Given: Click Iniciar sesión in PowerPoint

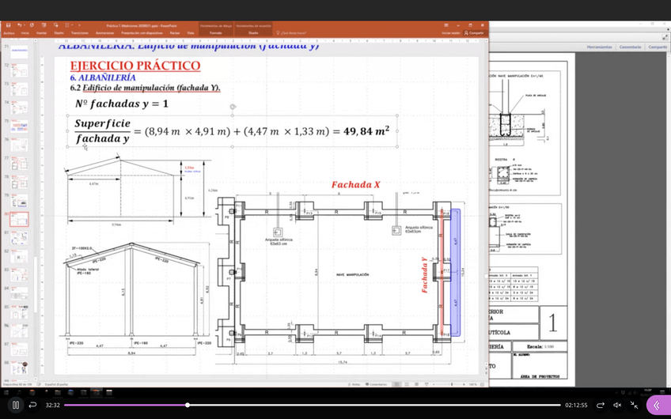Looking at the screenshot, I should pyautogui.click(x=451, y=33).
